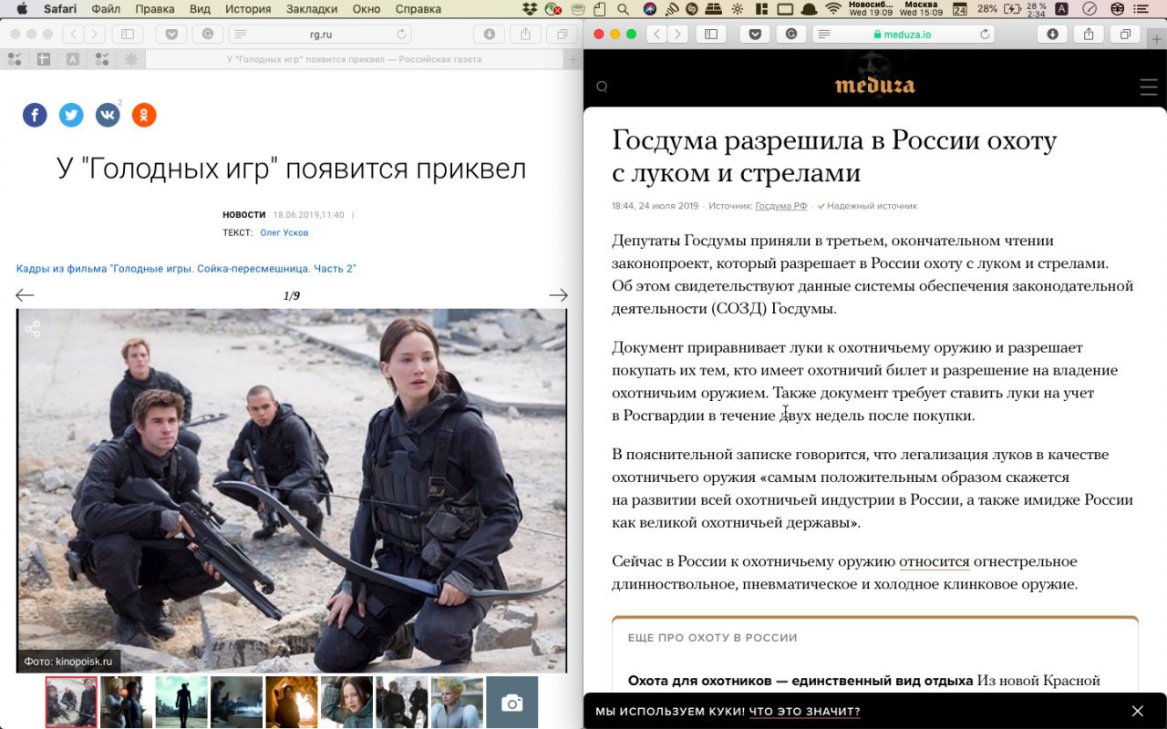Screen dimensions: 1167x729
Task: Open the Файл menu
Action: (106, 9)
